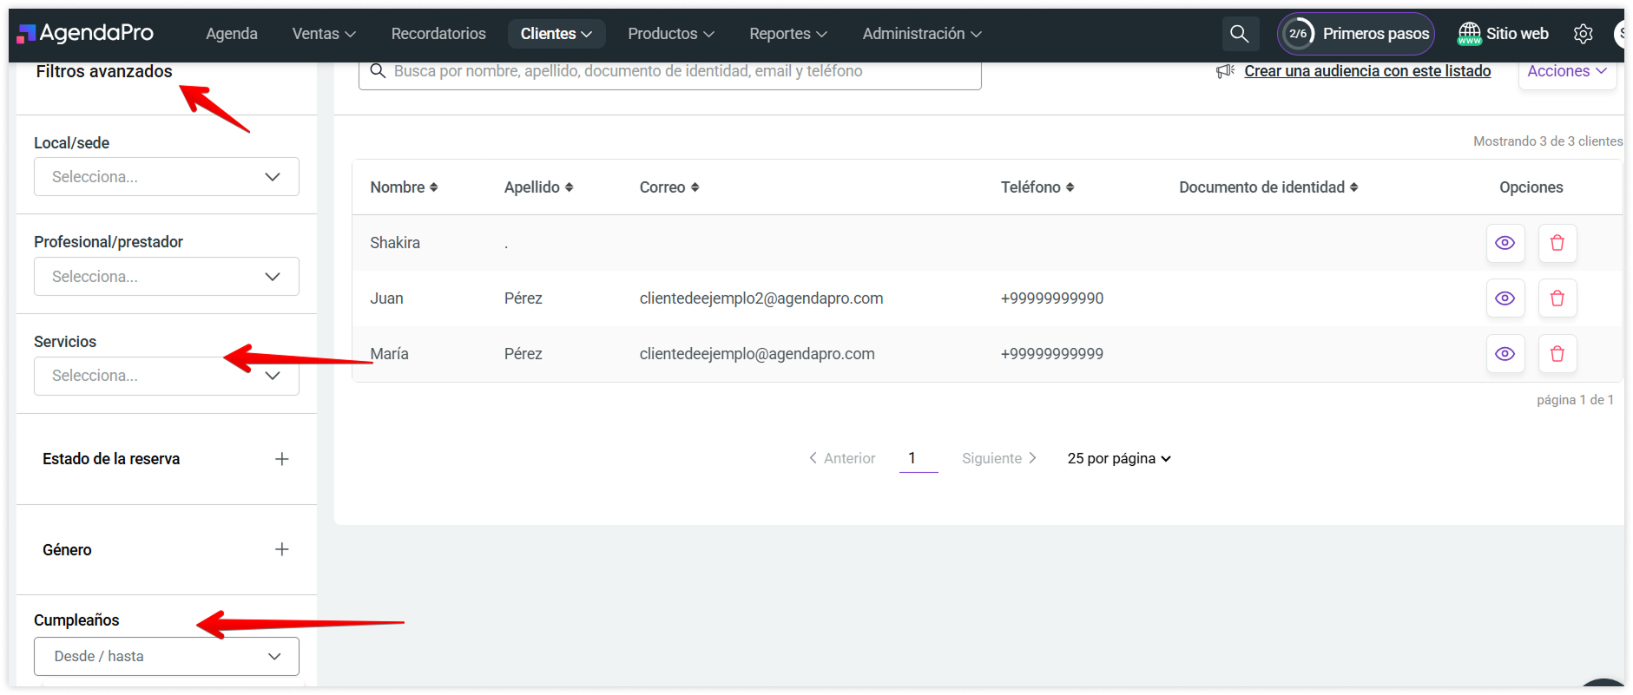The height and width of the screenshot is (695, 1633).
Task: Go to Siguiente page
Action: click(999, 458)
